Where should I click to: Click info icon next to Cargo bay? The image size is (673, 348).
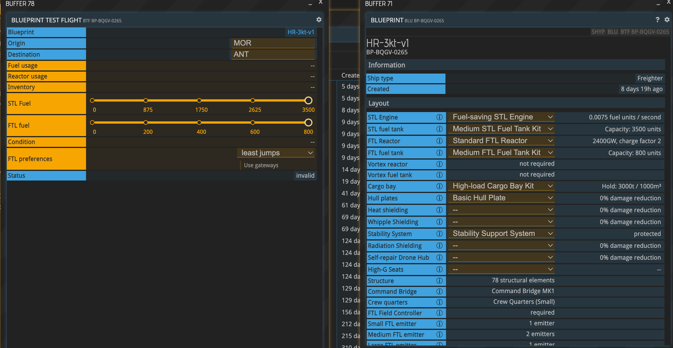pos(439,186)
